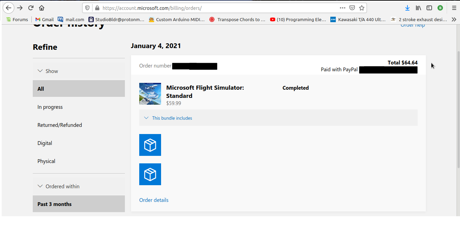Click the $59.99 price text
The height and width of the screenshot is (236, 460).
(x=174, y=103)
